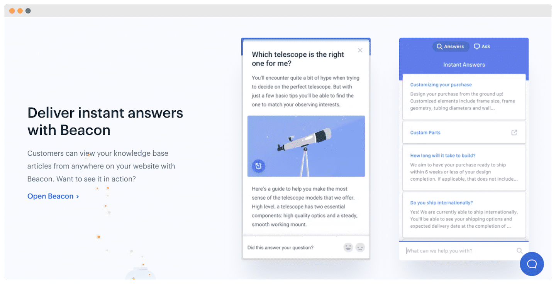Click the Instant Answers heading

pos(464,65)
